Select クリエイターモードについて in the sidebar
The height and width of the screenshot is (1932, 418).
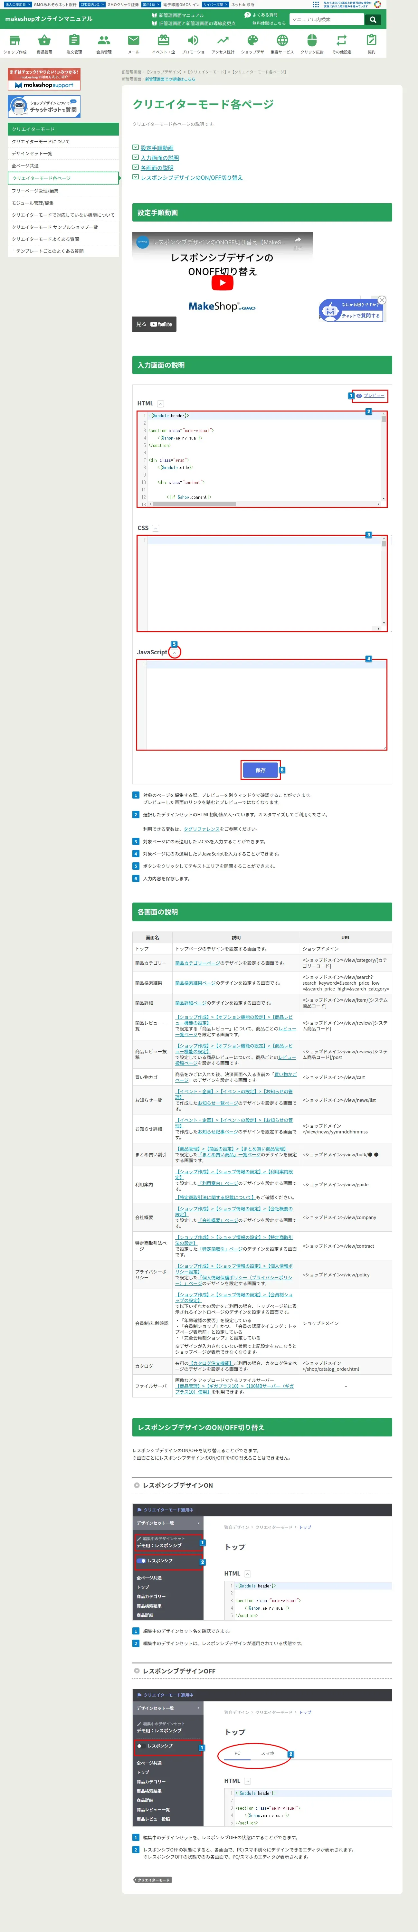(63, 141)
